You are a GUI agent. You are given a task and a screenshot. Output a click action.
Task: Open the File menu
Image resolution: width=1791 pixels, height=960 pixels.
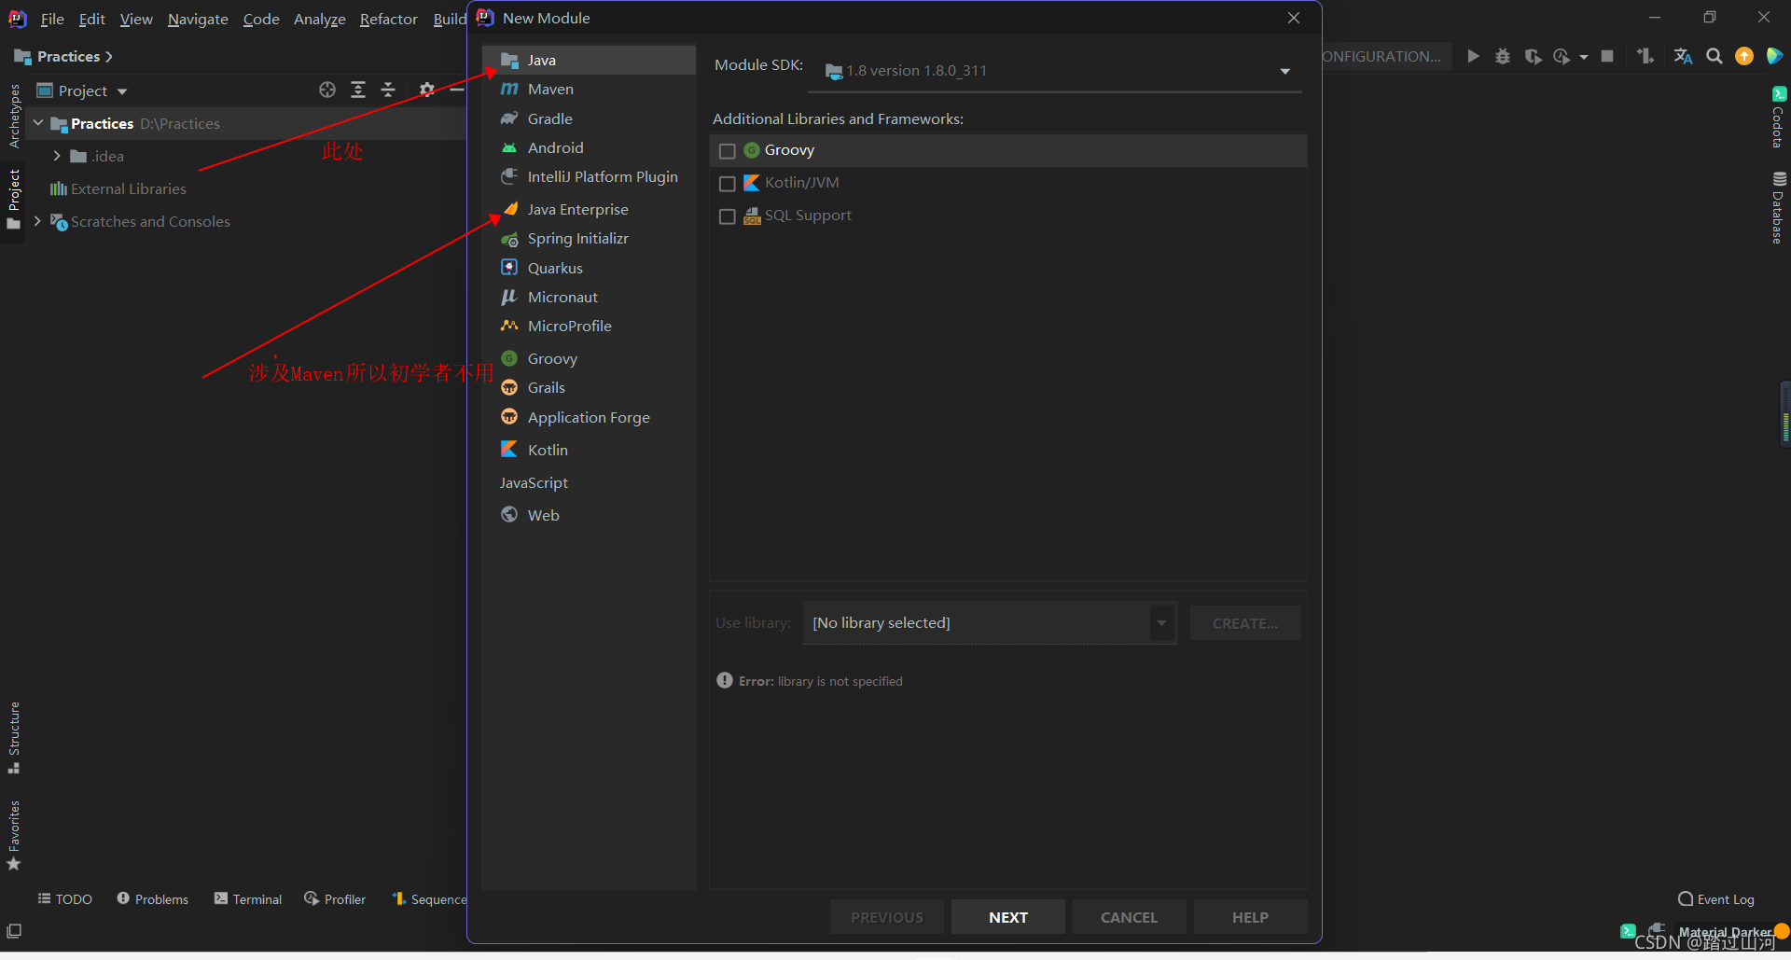tap(52, 19)
